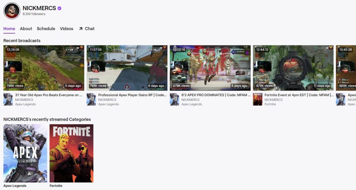
Task: Click Fortnite game icon beside Fortnite Event video
Action: pyautogui.click(x=258, y=100)
